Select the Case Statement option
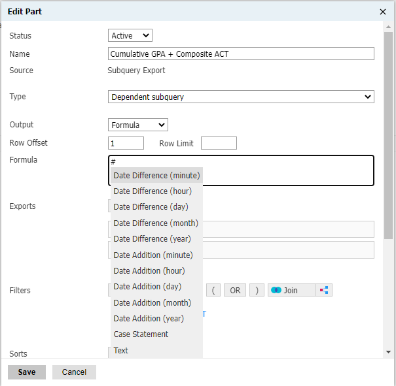Screen dimensions: 396x386 click(x=141, y=334)
